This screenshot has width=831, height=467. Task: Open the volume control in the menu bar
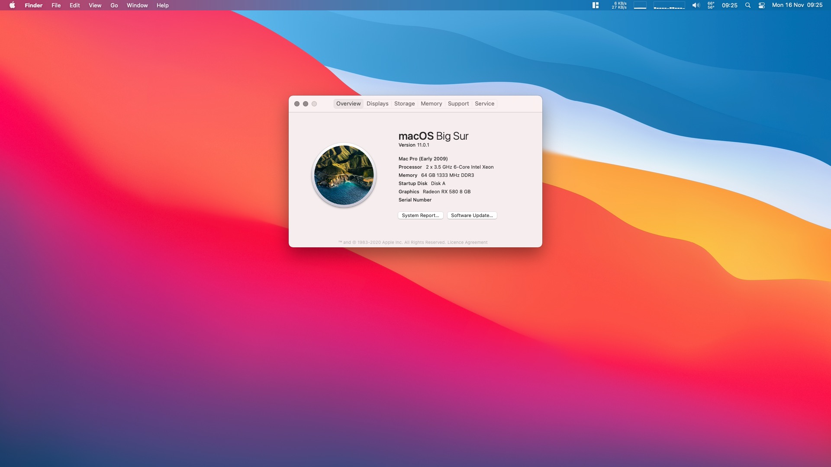click(x=696, y=5)
